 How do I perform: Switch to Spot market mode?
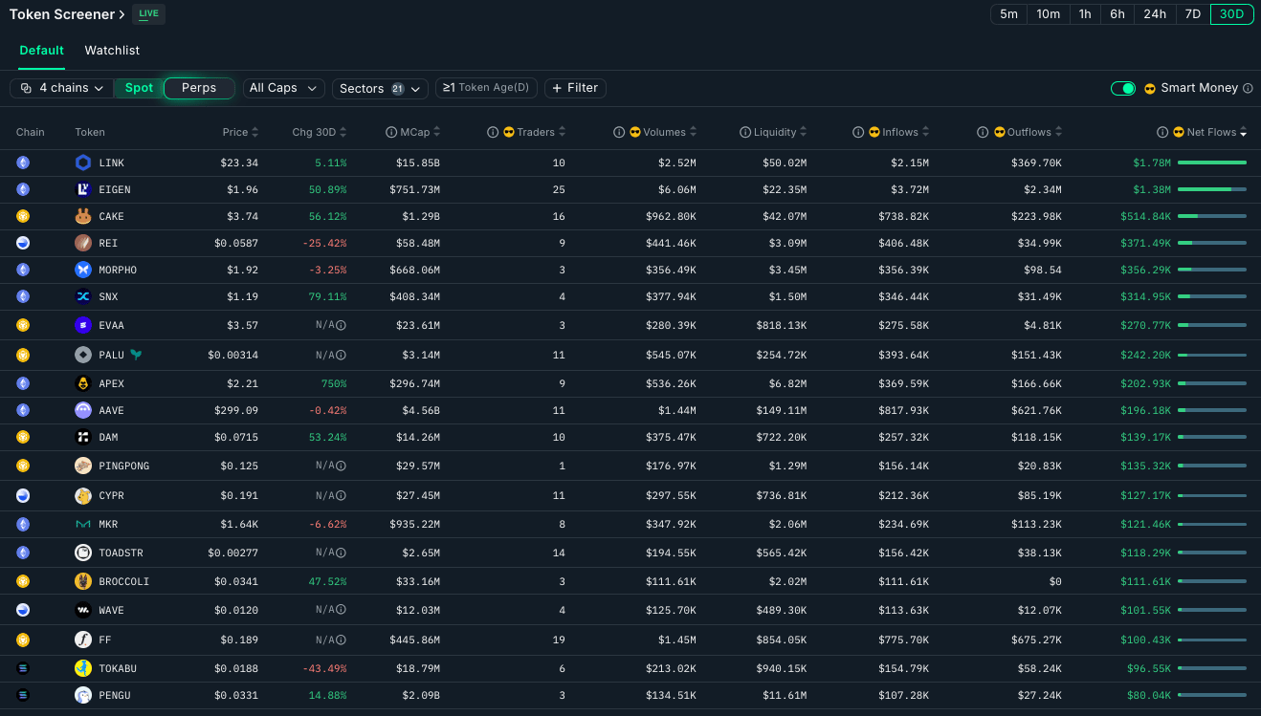point(139,88)
